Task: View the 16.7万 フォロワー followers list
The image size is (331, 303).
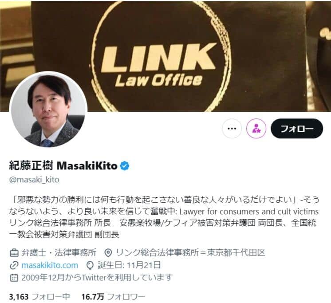Action: (x=113, y=297)
